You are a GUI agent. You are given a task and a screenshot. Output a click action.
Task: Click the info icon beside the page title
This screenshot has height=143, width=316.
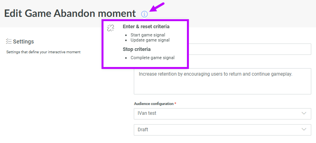[x=144, y=14]
